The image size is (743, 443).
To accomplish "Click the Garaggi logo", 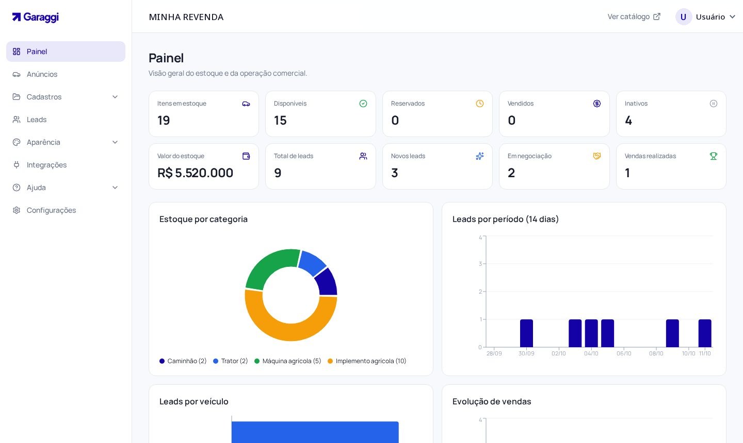I will (x=35, y=17).
